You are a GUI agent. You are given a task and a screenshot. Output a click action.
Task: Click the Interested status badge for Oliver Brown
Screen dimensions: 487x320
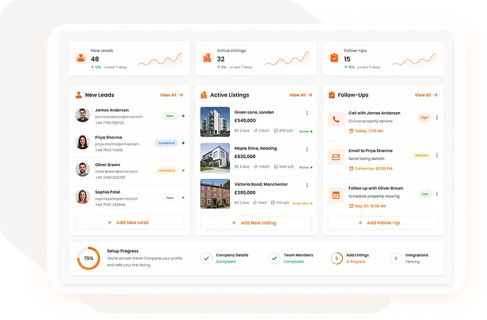pos(167,170)
